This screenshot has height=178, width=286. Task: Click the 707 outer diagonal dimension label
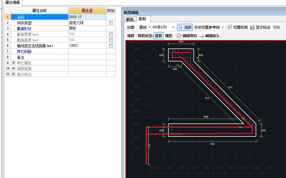(230, 87)
